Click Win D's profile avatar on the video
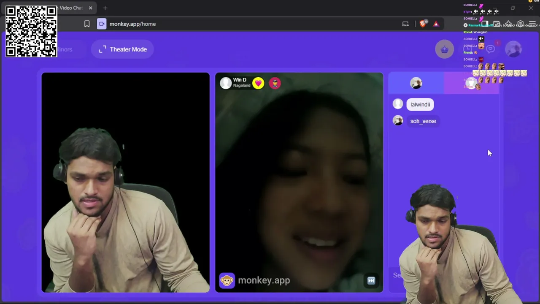The image size is (540, 304). (x=226, y=83)
